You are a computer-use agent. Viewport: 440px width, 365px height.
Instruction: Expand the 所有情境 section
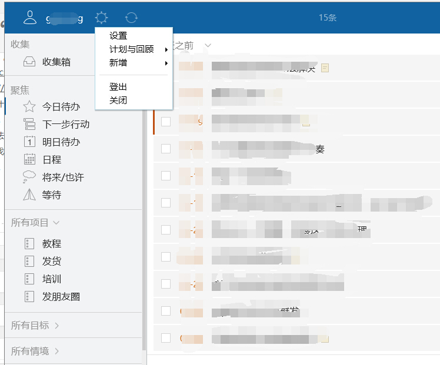coord(35,351)
